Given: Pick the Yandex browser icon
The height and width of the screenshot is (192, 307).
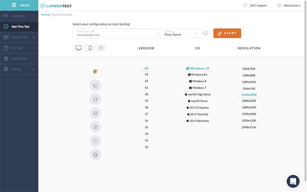Looking at the screenshot, I should [x=95, y=155].
